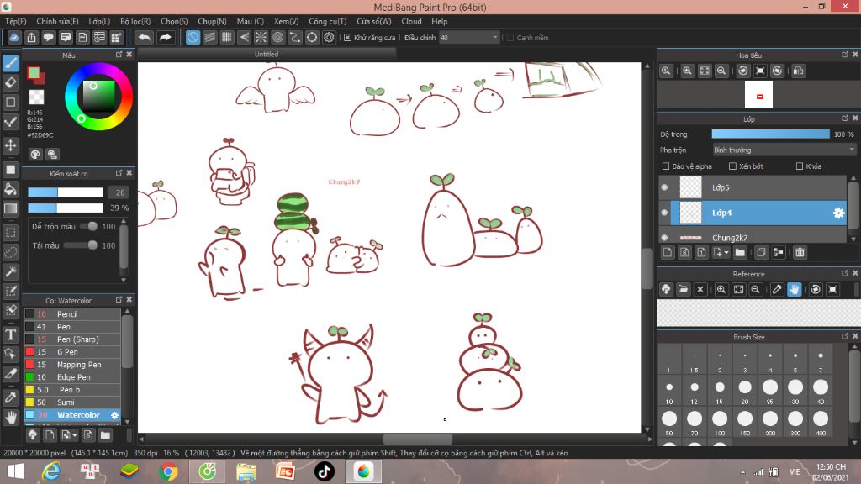Expand the add brush dropdown arrow
The width and height of the screenshot is (861, 484).
[75, 436]
